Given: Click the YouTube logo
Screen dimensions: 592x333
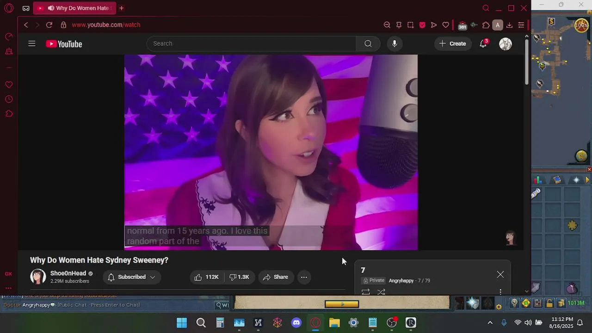Looking at the screenshot, I should click(x=64, y=44).
